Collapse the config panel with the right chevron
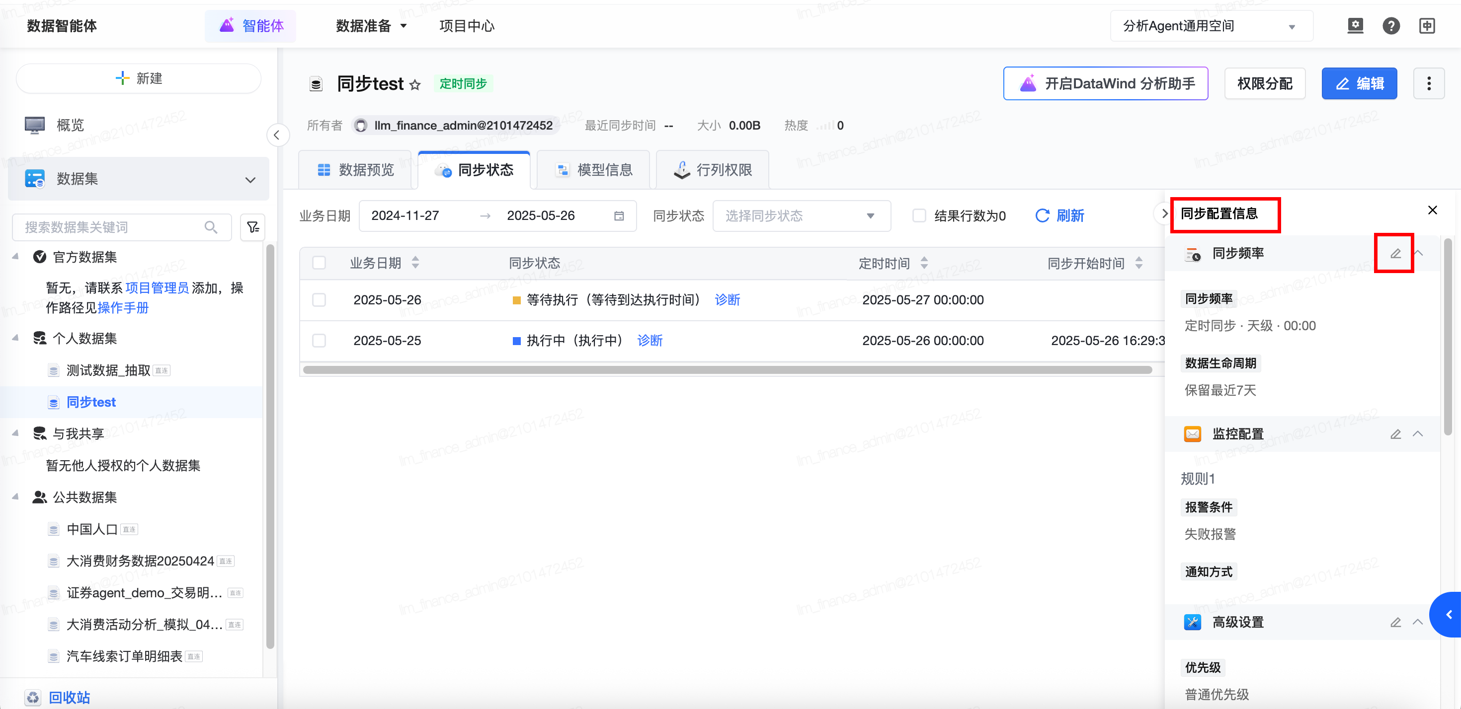 click(x=1163, y=213)
